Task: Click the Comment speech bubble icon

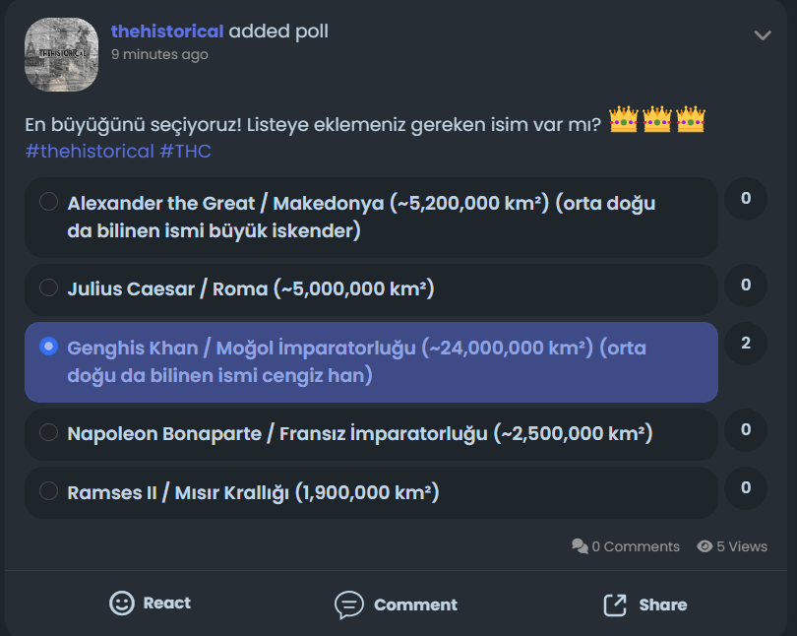Action: tap(348, 604)
